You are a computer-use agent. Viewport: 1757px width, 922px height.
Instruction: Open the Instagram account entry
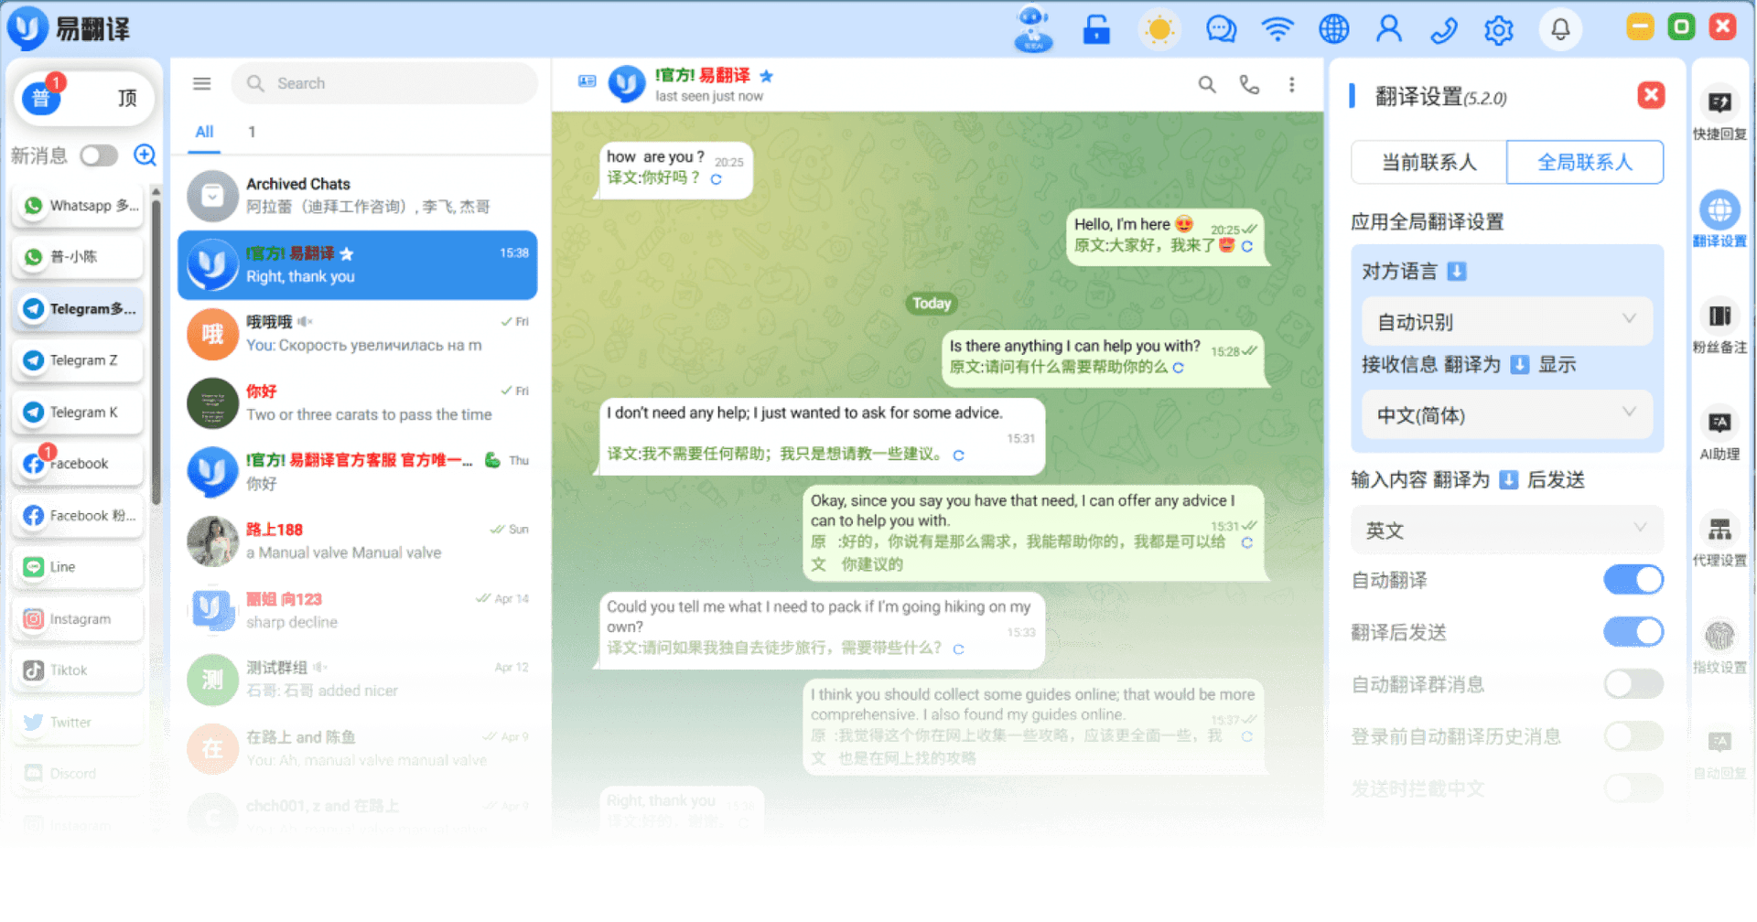point(79,619)
